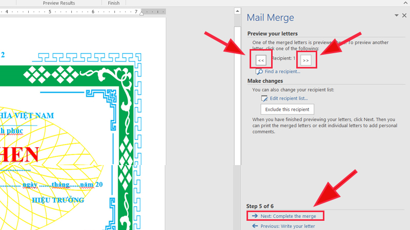Click the right arrow icon for Next step
410x230 pixels.
pyautogui.click(x=255, y=216)
